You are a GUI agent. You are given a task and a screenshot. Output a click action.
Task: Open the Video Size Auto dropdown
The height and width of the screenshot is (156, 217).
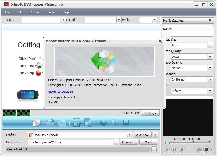click(x=210, y=45)
